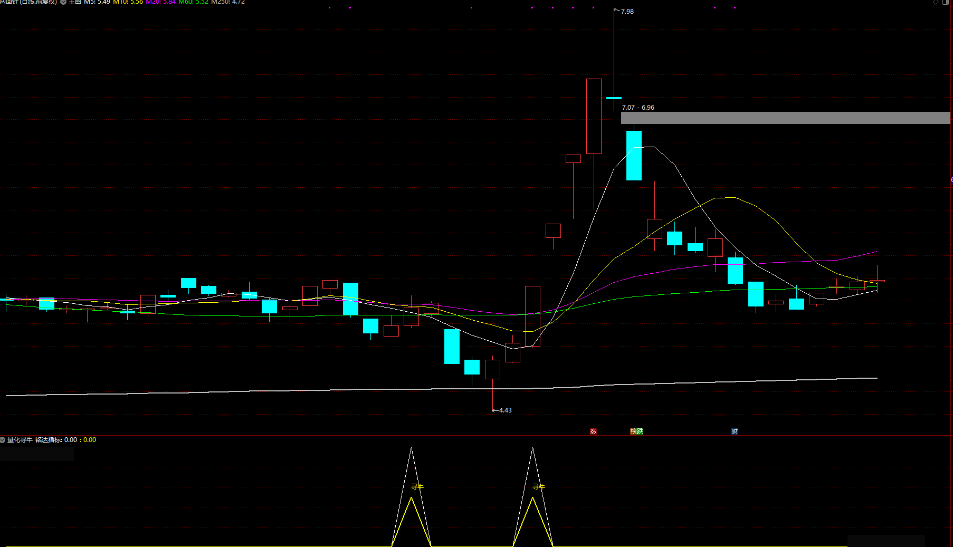Click the panel layout icon at top right
Screen dimensions: 953x547
pos(946,2)
